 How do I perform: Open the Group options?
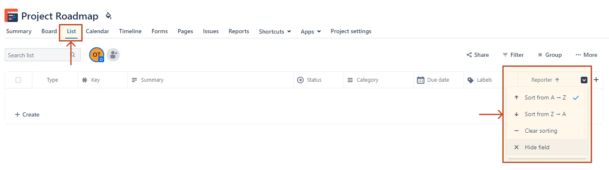click(550, 55)
